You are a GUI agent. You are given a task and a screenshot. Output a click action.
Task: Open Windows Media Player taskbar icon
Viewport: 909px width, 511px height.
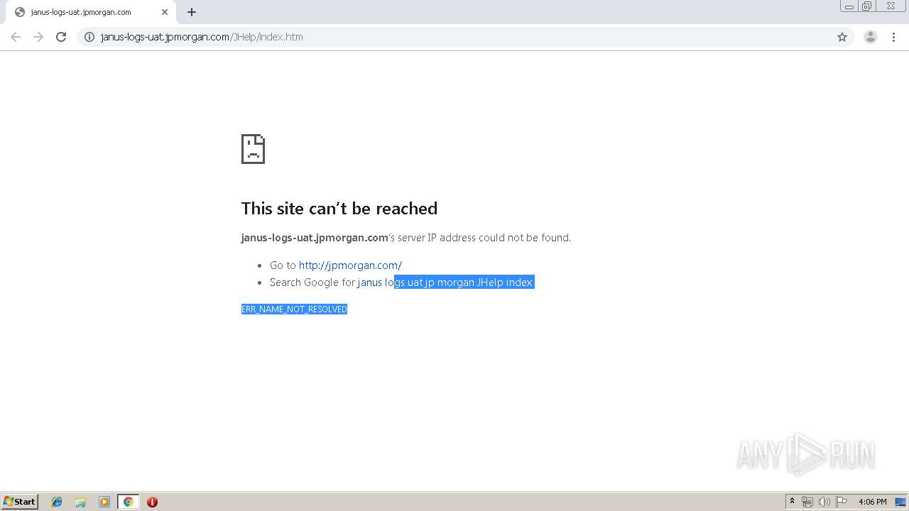click(104, 502)
